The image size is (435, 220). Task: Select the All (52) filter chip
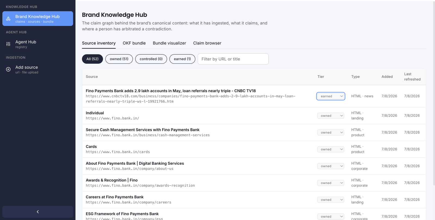(x=92, y=59)
